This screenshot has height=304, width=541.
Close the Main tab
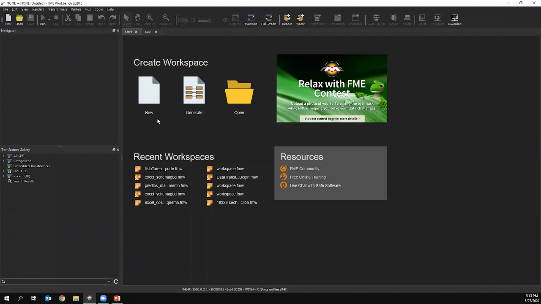tap(156, 32)
